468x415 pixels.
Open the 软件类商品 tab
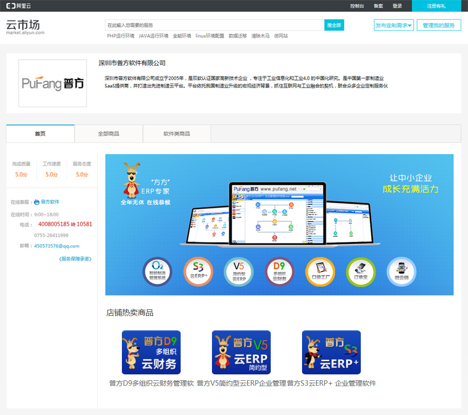point(177,134)
